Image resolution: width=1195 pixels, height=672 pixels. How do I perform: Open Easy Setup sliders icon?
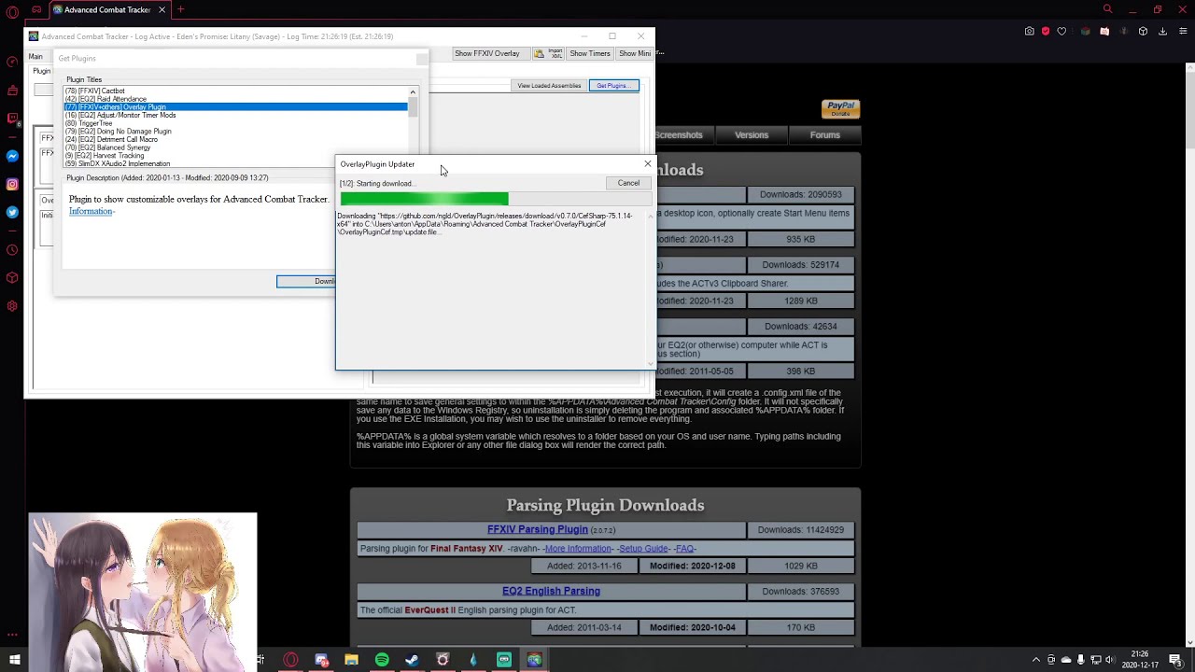tap(1183, 31)
